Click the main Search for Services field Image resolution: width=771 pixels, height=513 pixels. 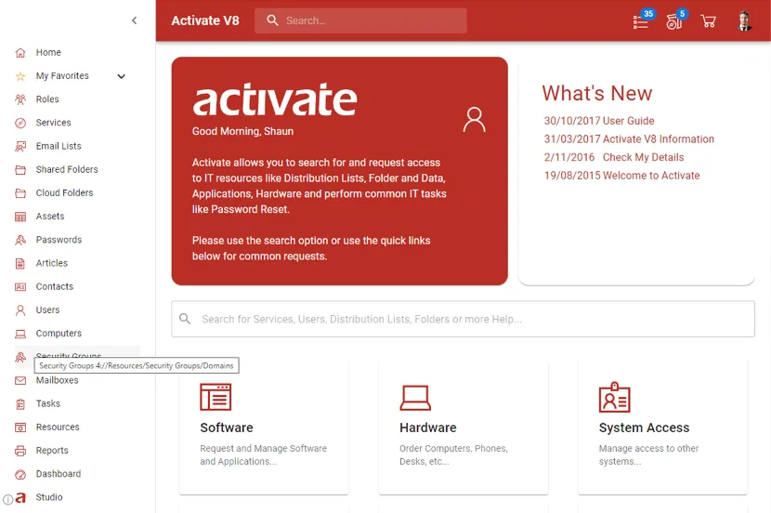pos(463,319)
